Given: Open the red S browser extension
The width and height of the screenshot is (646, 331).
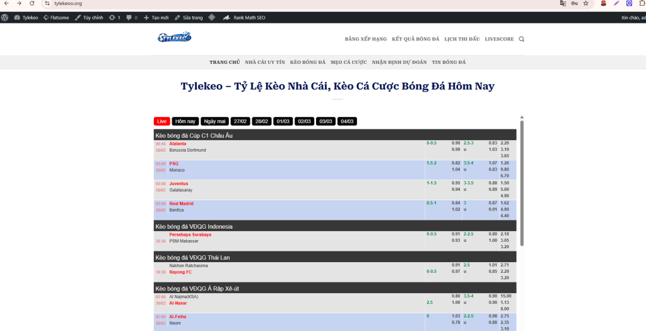Looking at the screenshot, I should click(604, 3).
